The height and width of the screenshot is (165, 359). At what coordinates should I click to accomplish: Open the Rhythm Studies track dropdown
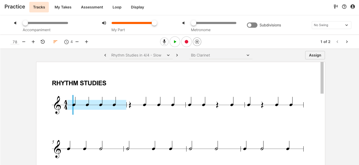141,55
